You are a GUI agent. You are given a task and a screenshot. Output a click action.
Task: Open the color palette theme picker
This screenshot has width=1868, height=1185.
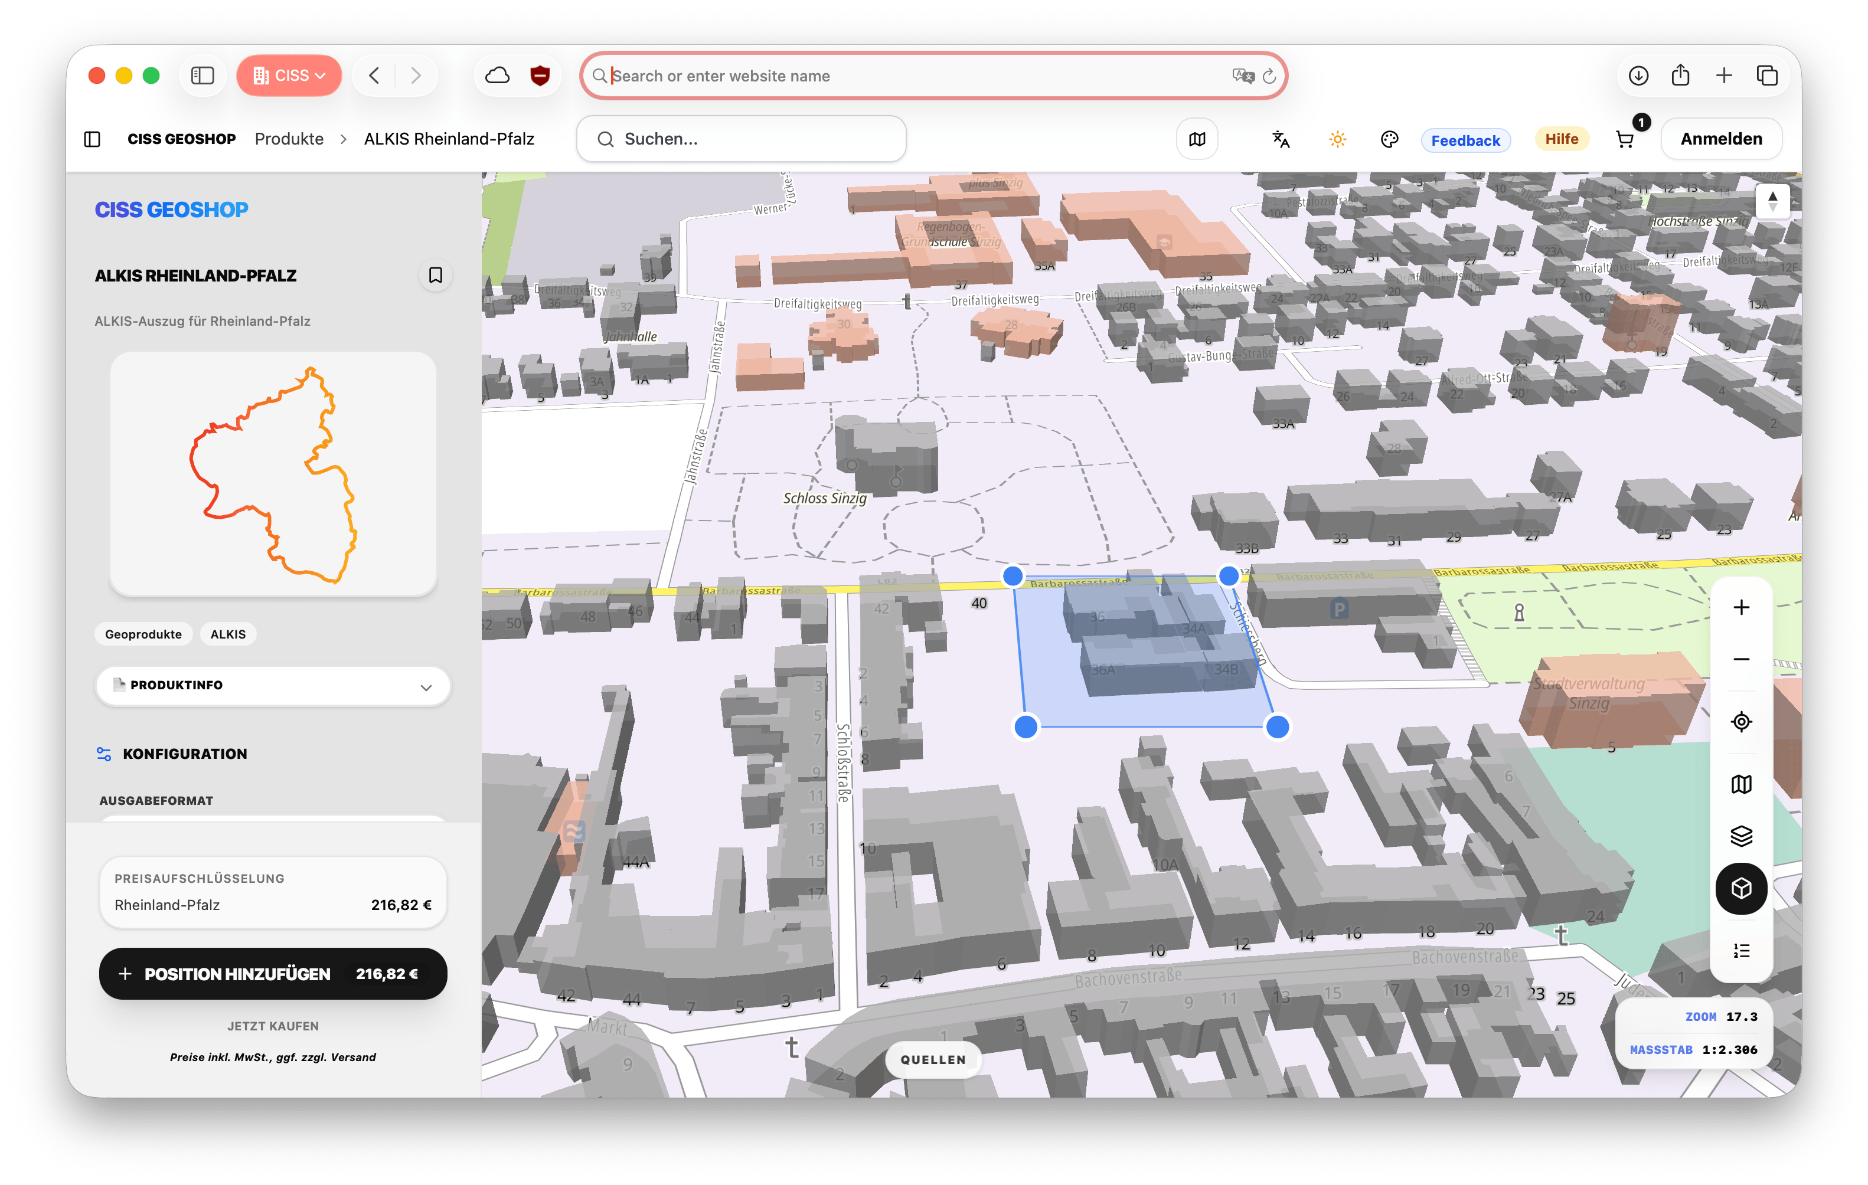[x=1389, y=139]
